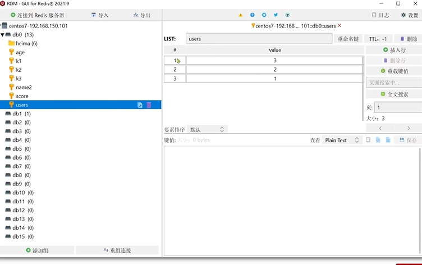Select the score key
This screenshot has width=422, height=265.
[x=22, y=96]
